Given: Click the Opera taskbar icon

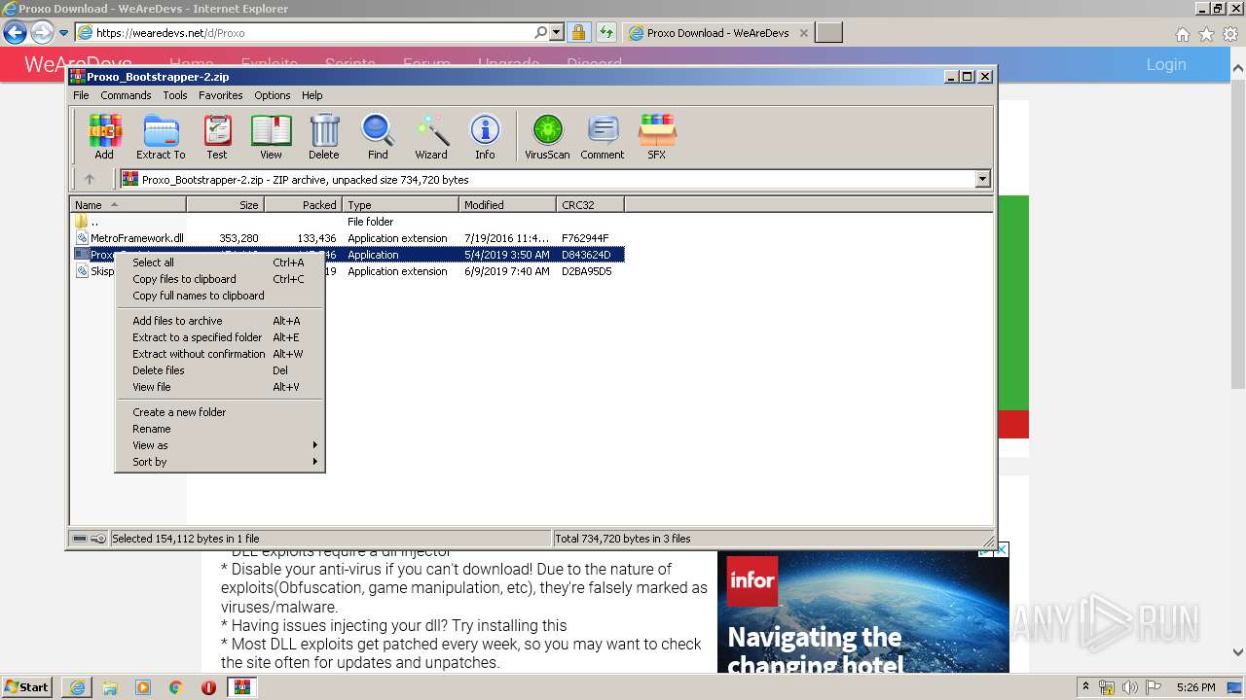Looking at the screenshot, I should click(208, 687).
